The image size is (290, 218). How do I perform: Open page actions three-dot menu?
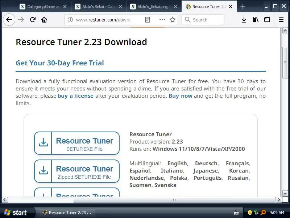tap(162, 20)
